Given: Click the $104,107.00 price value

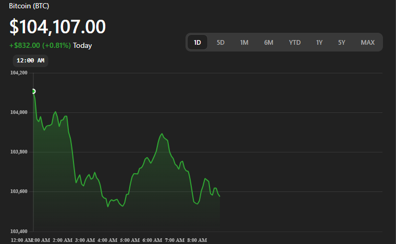Looking at the screenshot, I should click(57, 27).
